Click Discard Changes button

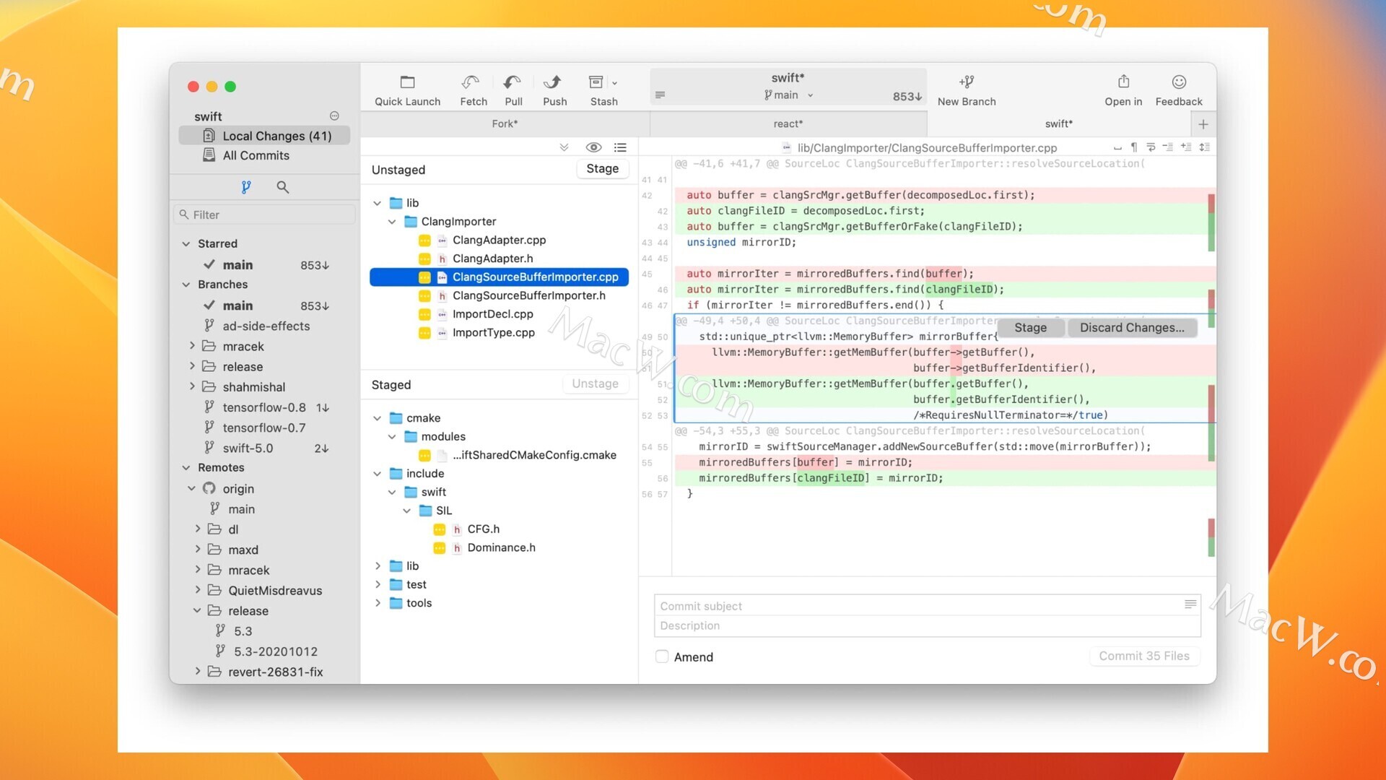point(1131,326)
